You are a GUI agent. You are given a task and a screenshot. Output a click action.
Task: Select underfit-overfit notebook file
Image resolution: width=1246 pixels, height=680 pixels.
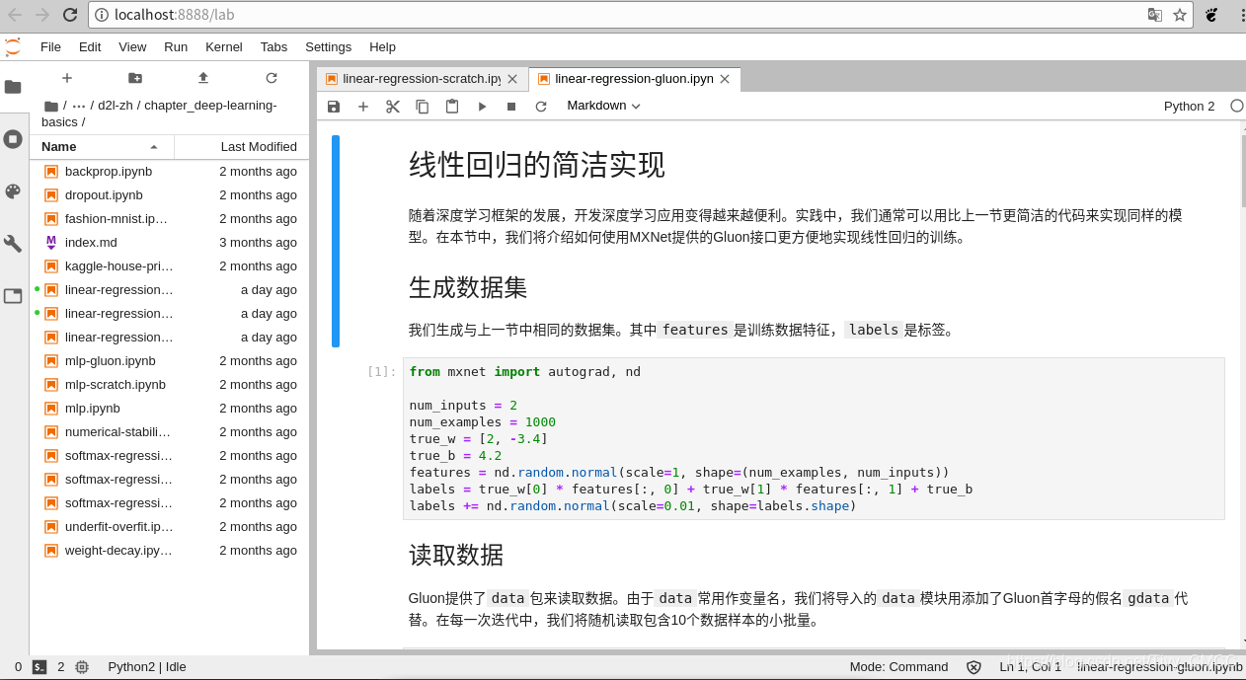point(169,526)
